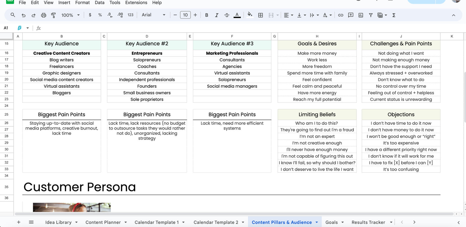Open Content Pillars & Audience tab arrow

[x=317, y=222]
